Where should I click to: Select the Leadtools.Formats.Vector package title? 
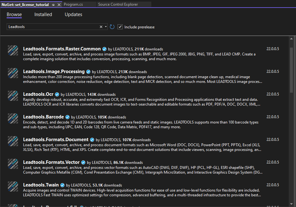51,162
